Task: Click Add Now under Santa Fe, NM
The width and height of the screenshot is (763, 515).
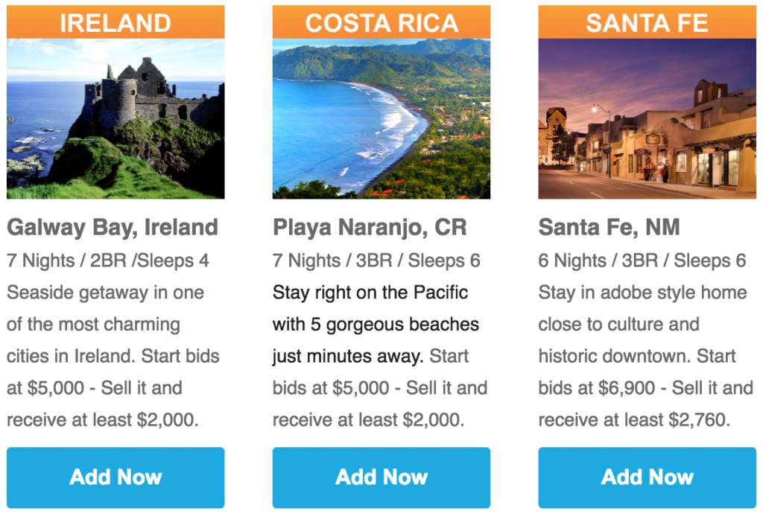Action: pyautogui.click(x=648, y=478)
